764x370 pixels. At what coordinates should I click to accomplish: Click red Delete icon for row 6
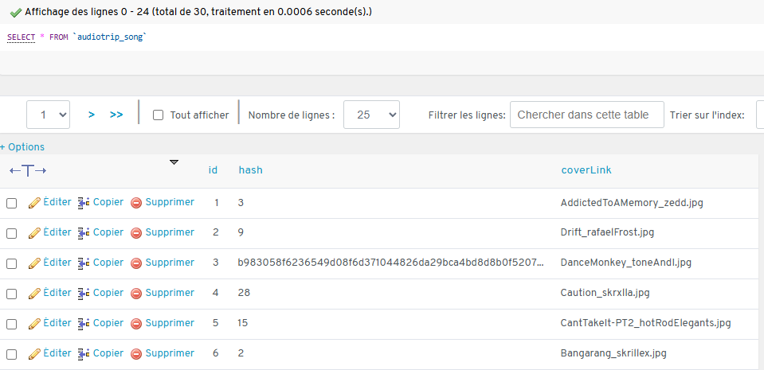(x=136, y=354)
